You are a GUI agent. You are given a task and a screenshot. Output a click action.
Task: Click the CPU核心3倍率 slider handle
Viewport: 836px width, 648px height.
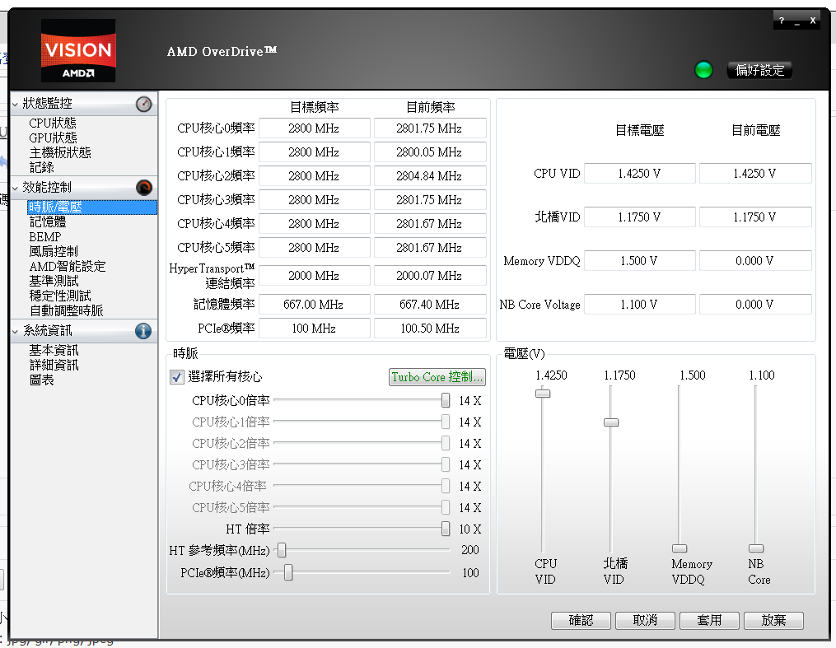pos(446,464)
